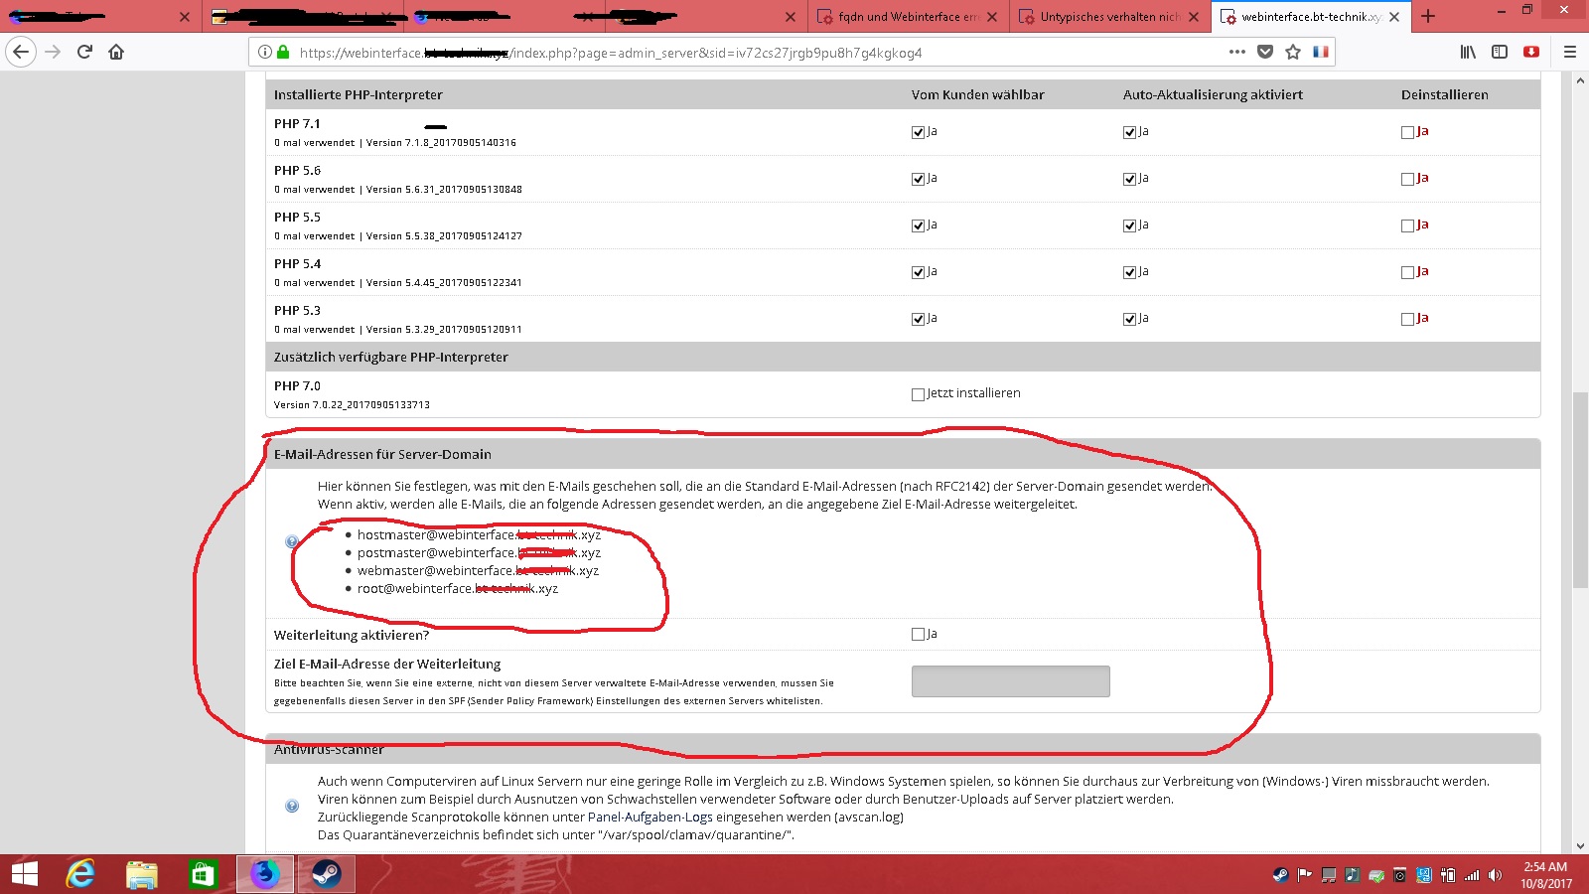This screenshot has width=1589, height=894.
Task: Click help icon beside email address list
Action: 291,541
